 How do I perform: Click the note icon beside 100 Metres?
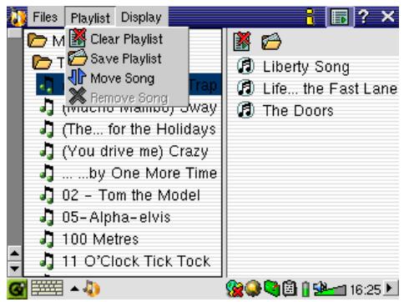click(47, 239)
